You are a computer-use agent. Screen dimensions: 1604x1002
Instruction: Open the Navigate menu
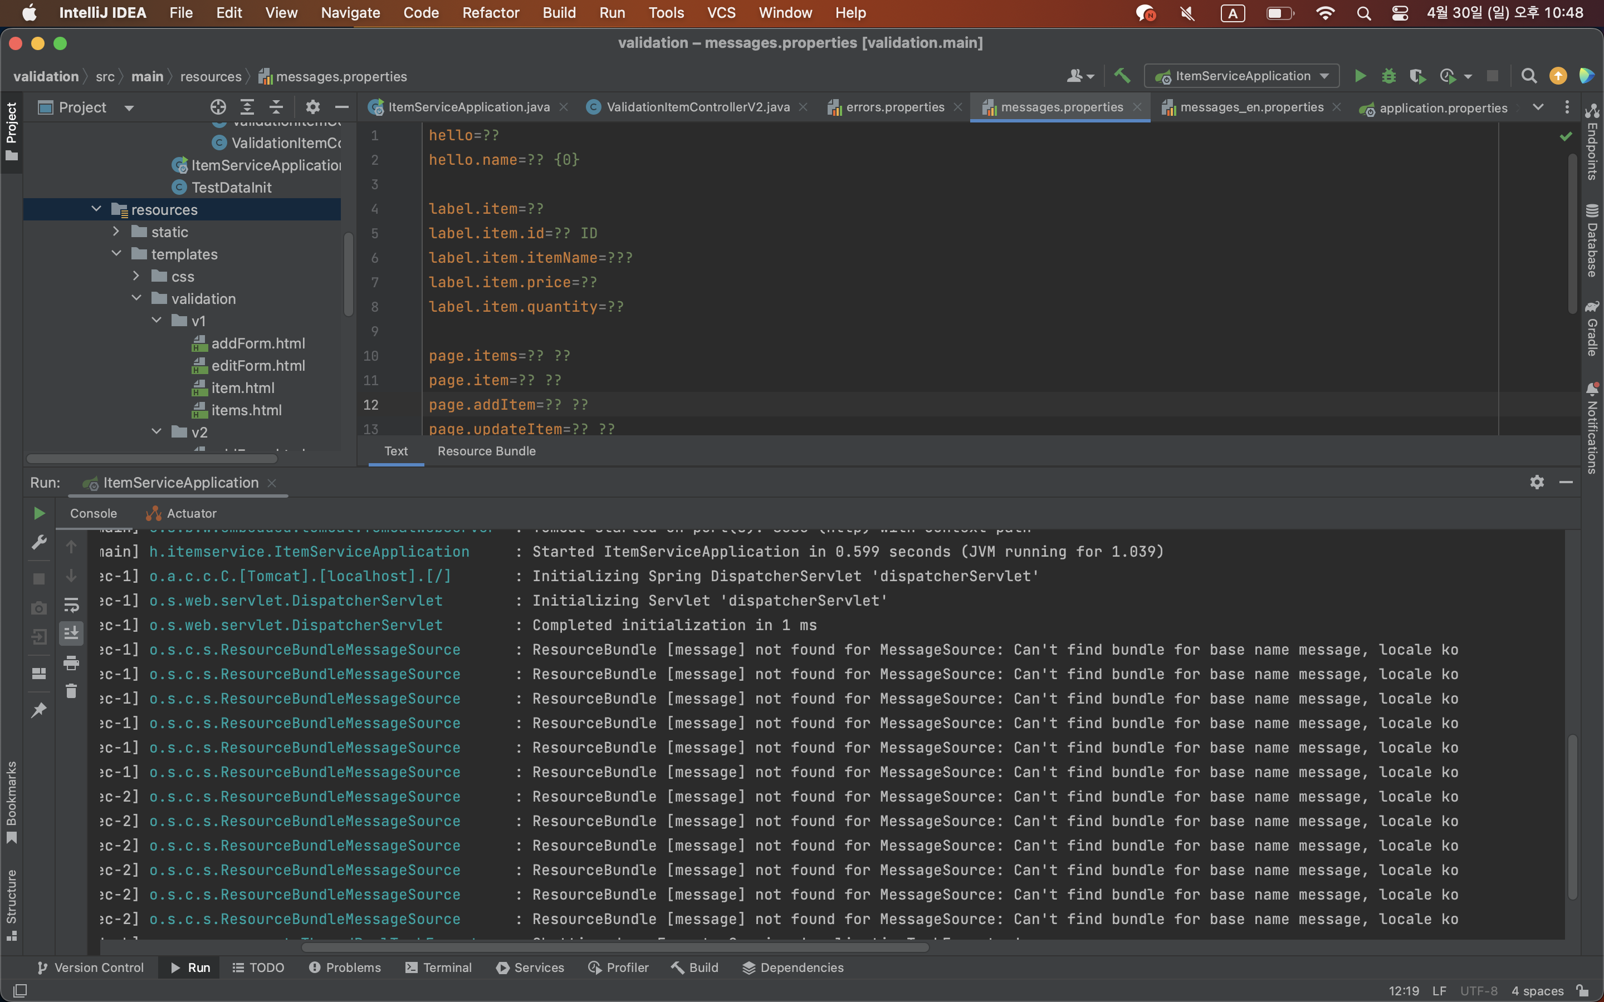350,13
